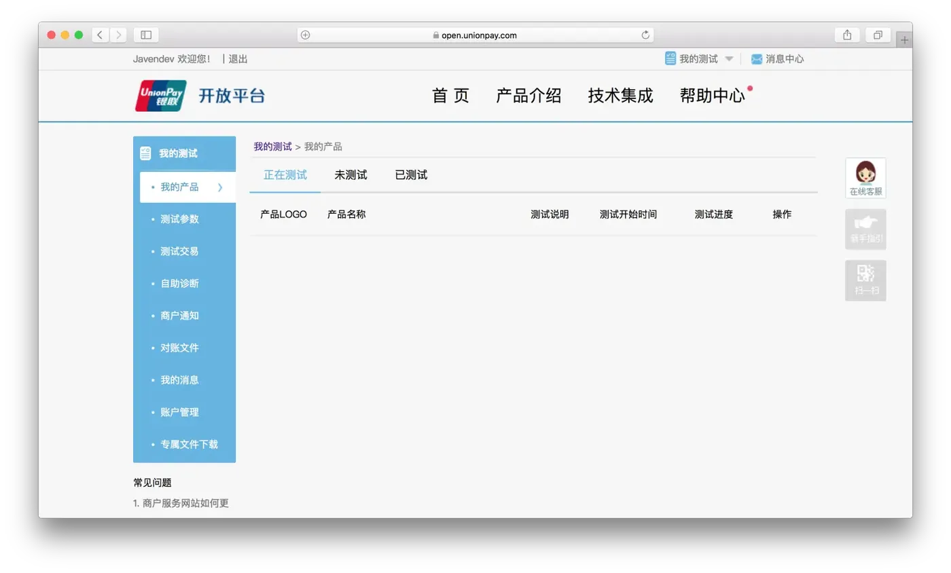Click the browser back navigation arrow
The image size is (951, 573).
click(99, 35)
